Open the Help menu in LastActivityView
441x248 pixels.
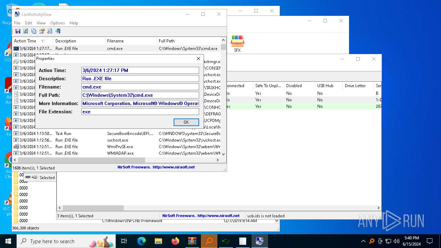[74, 23]
